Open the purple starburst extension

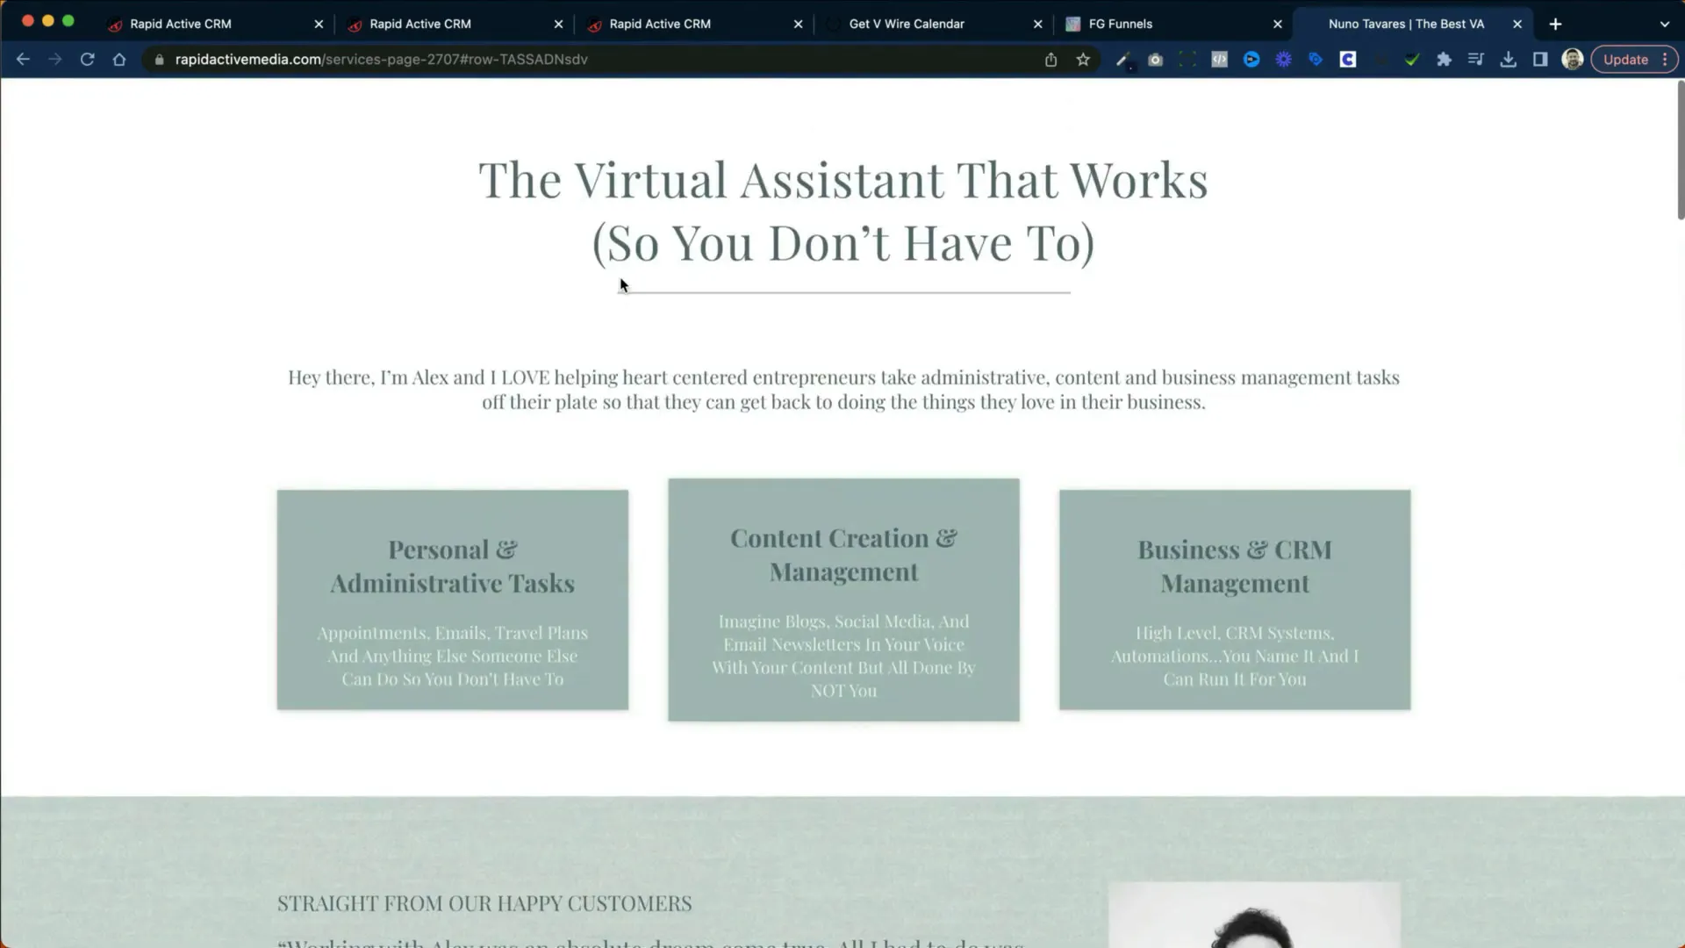tap(1284, 60)
